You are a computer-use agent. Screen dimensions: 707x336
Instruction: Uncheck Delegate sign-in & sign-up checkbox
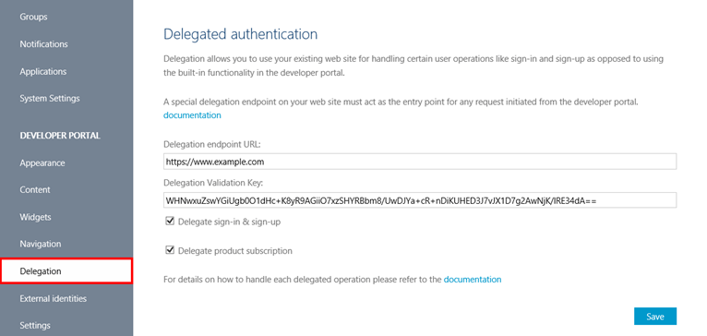tap(170, 222)
